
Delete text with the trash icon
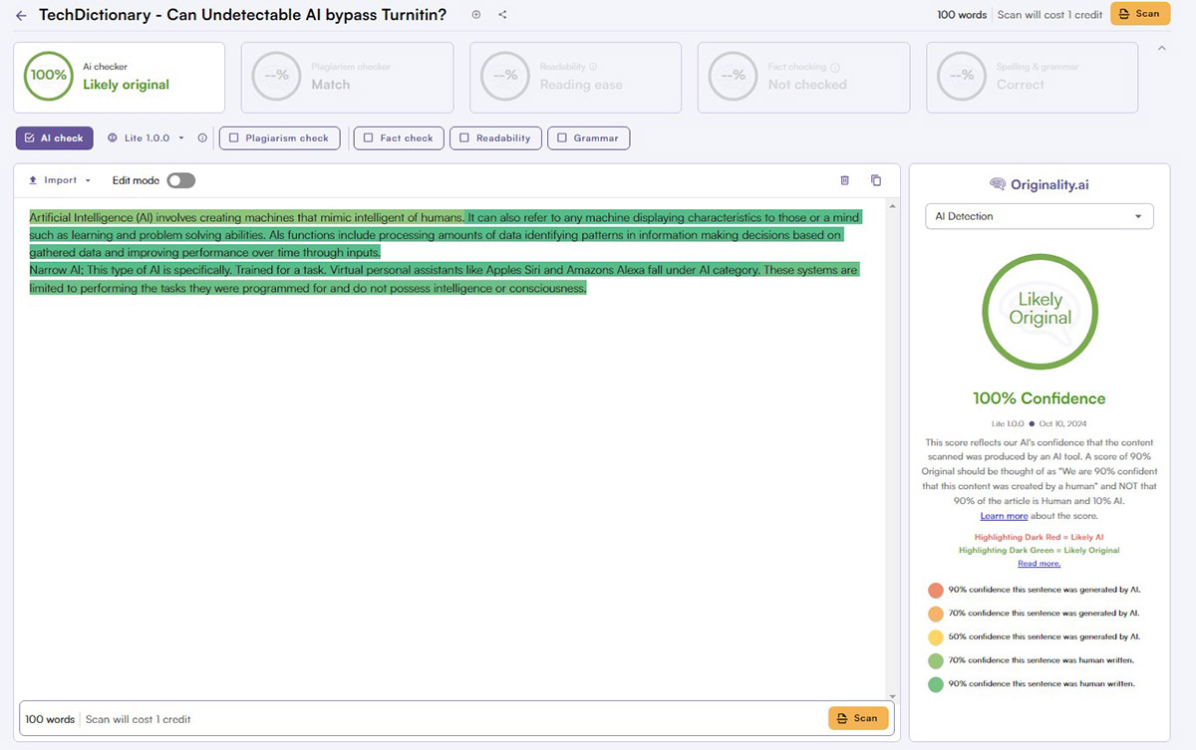pyautogui.click(x=845, y=180)
